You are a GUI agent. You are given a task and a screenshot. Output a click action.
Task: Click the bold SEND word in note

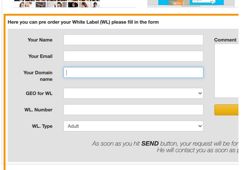(150, 143)
